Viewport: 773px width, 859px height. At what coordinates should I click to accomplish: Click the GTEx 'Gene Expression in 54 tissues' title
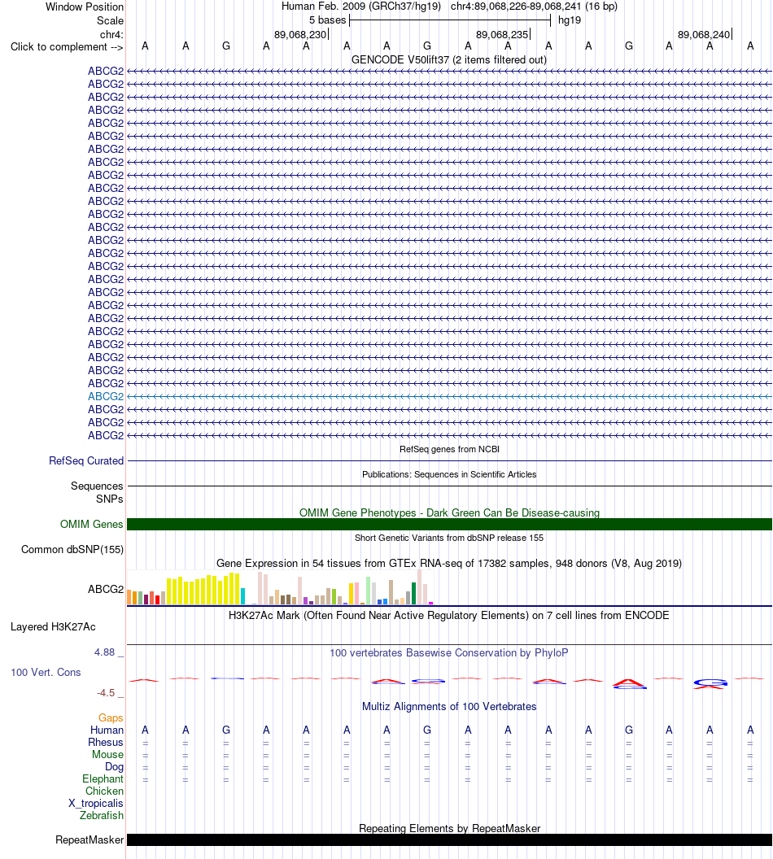(x=449, y=563)
